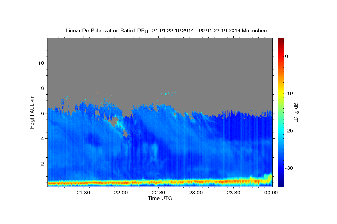337x224 pixels.
Task: Click the 'Height AGL km' axis title
Action: (32, 112)
